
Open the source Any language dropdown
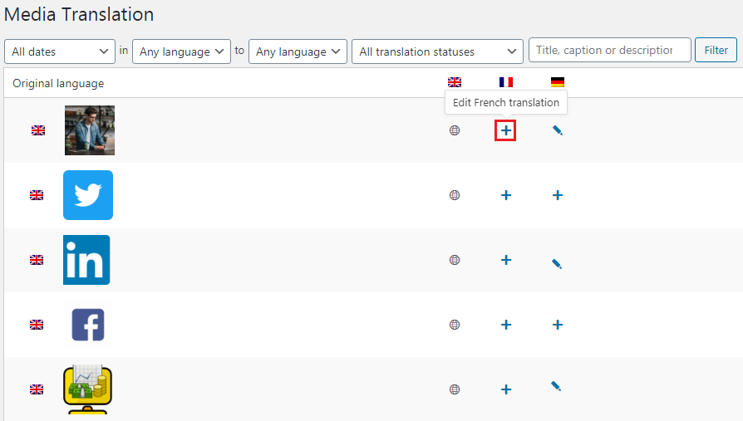point(181,51)
